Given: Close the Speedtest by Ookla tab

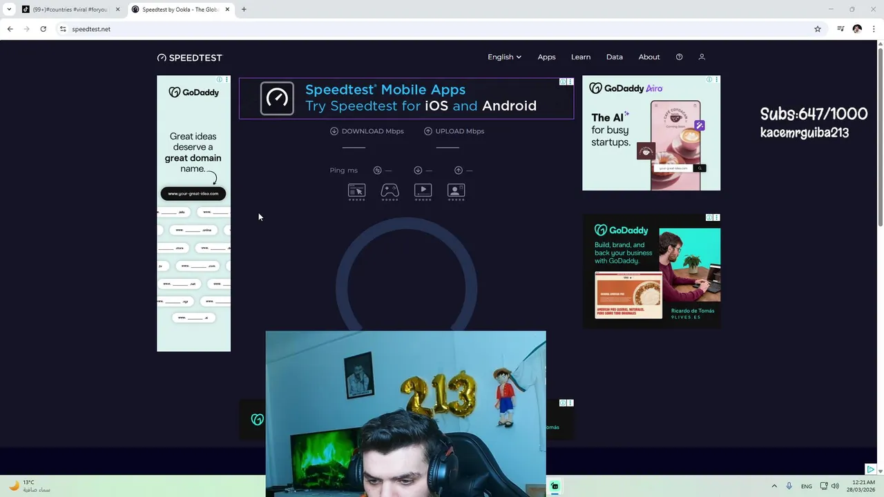Looking at the screenshot, I should pyautogui.click(x=227, y=10).
